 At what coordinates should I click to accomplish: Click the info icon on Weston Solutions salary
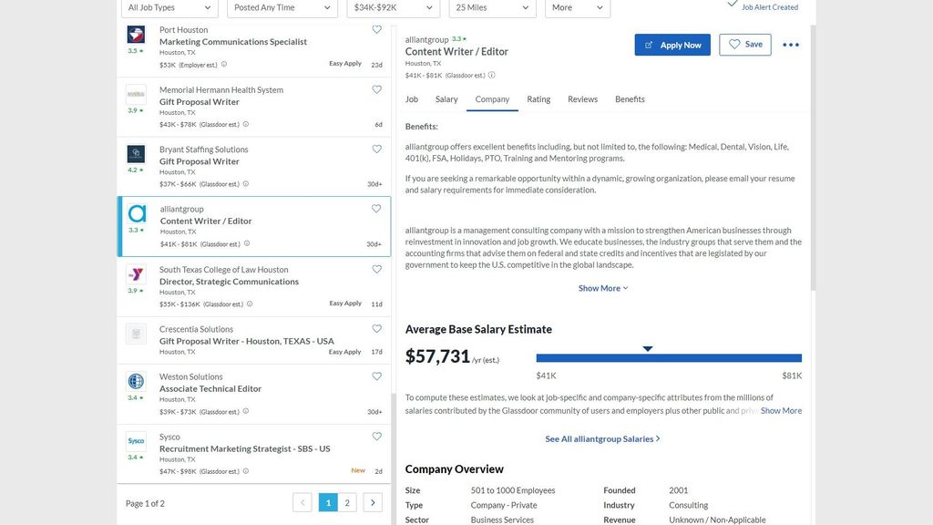245,410
